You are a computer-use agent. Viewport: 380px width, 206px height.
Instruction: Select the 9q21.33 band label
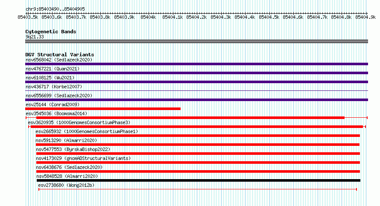[35, 37]
